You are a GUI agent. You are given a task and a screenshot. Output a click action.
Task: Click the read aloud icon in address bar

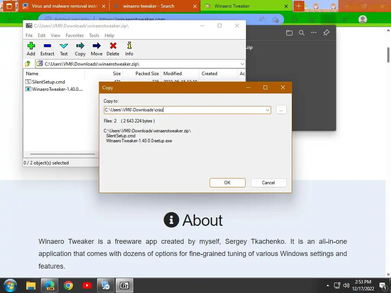click(x=262, y=19)
